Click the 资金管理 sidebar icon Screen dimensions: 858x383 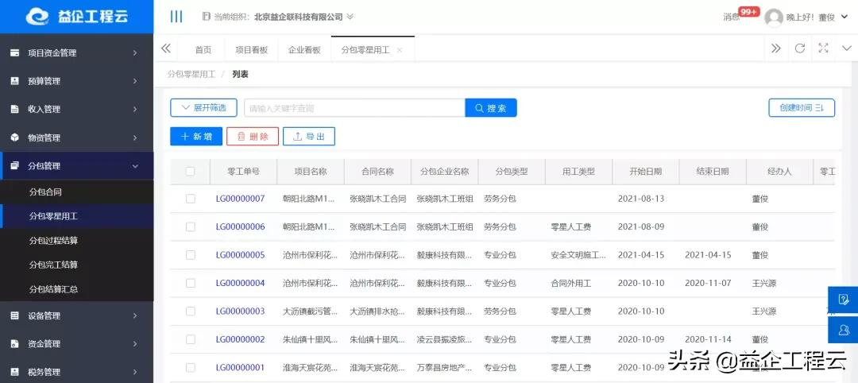(15, 343)
